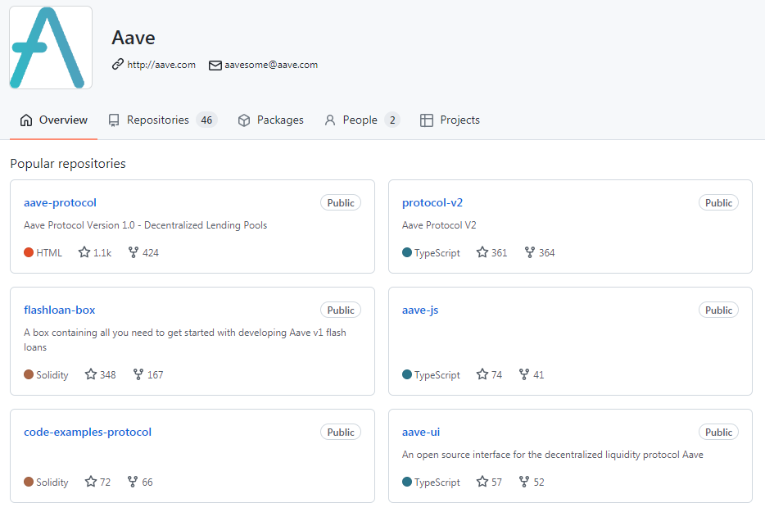The image size is (765, 521).
Task: Open the protocol-v2 repository link
Action: pyautogui.click(x=432, y=202)
